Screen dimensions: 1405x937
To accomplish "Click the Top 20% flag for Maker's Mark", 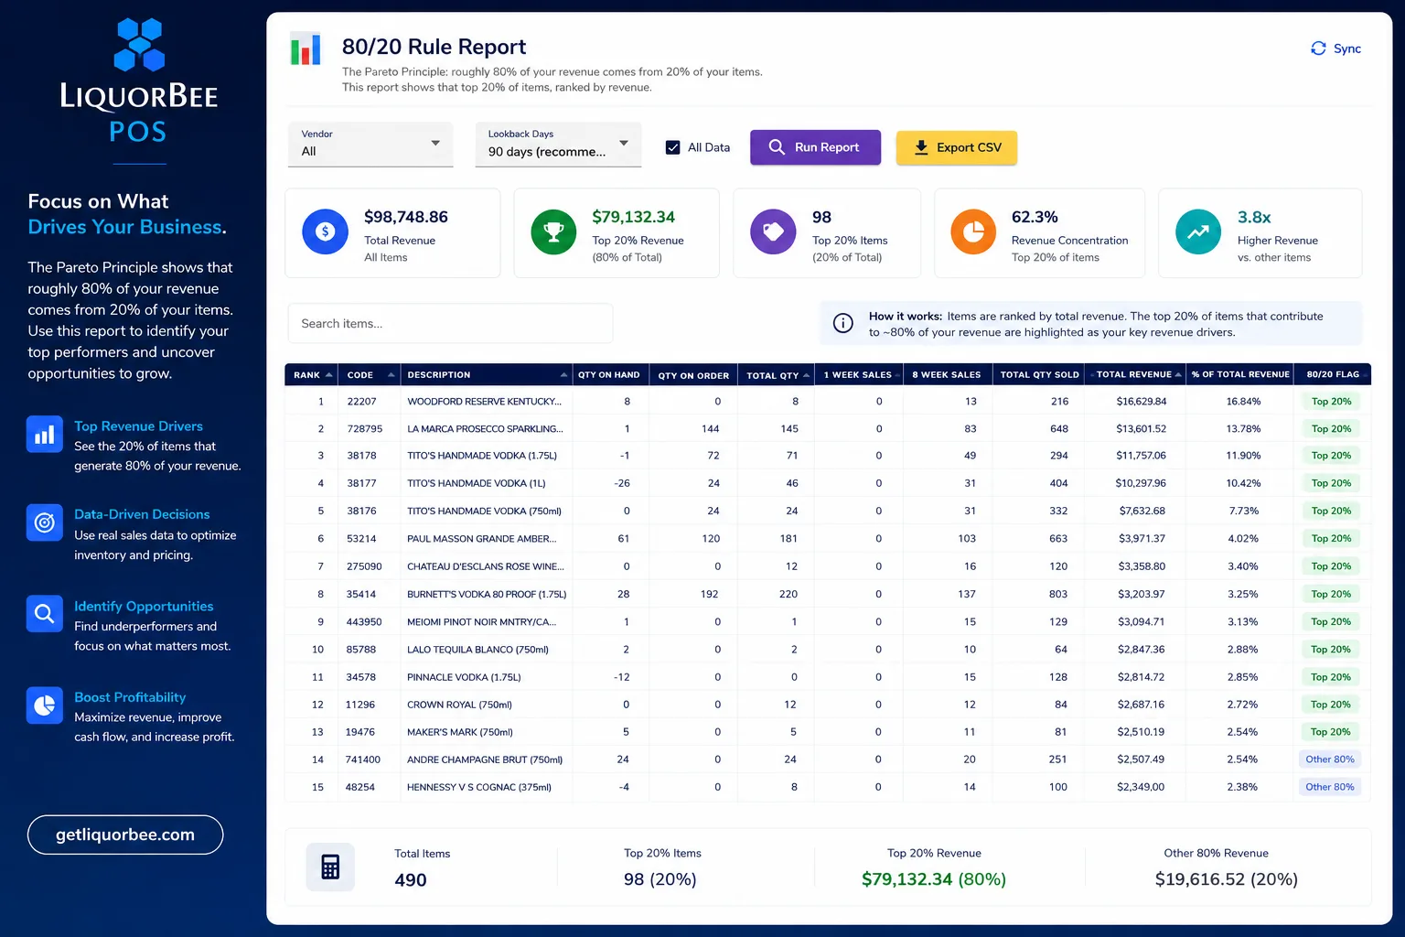I will [x=1331, y=732].
